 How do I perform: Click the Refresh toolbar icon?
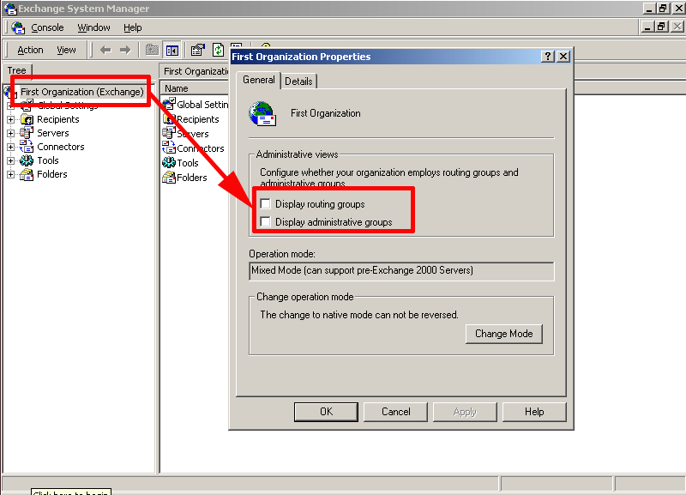point(218,51)
